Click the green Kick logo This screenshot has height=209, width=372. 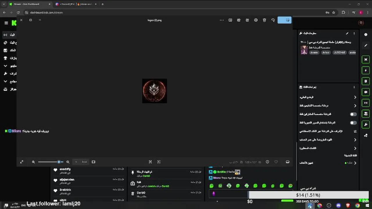14,23
